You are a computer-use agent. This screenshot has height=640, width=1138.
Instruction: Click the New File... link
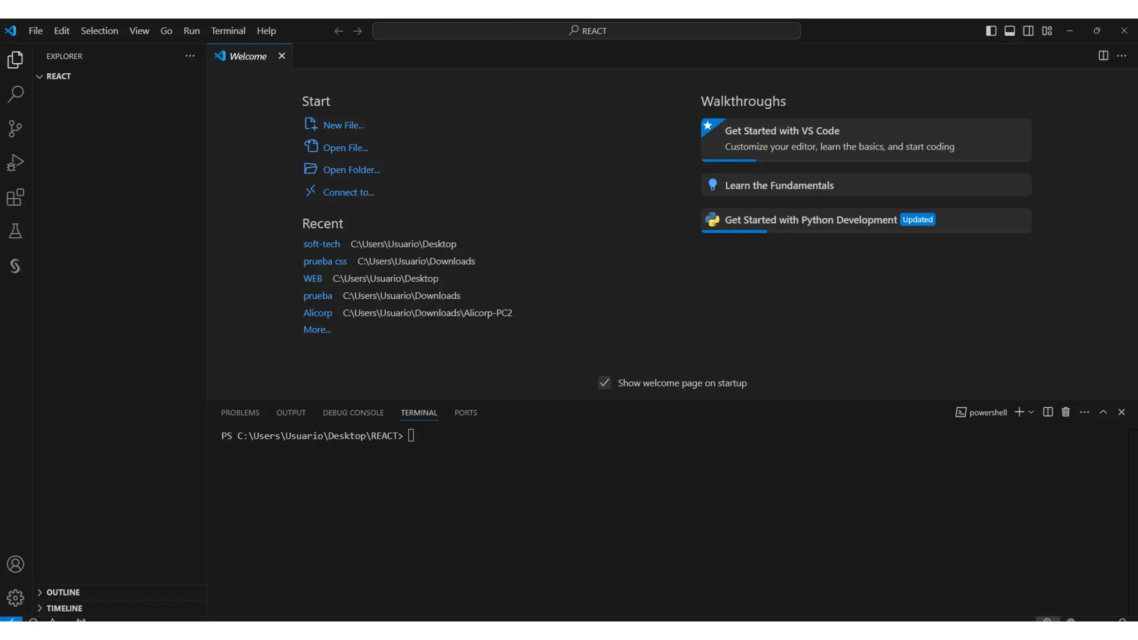334,125
